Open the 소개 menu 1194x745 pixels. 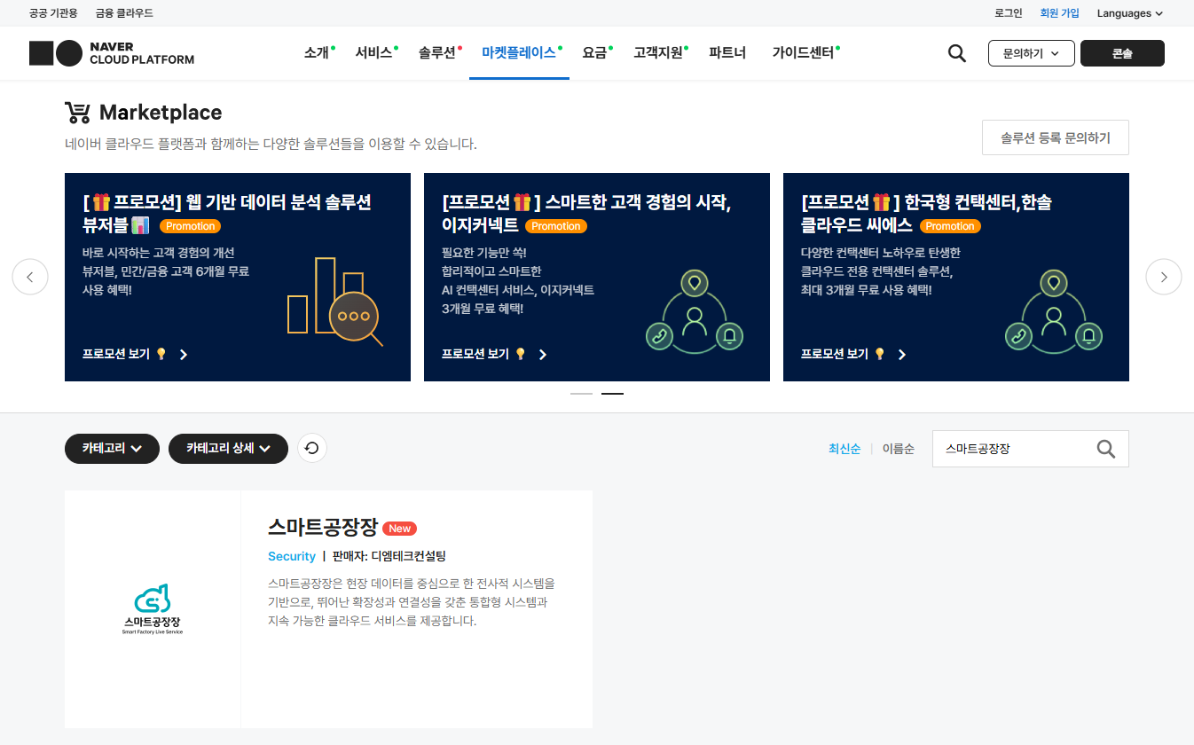pyautogui.click(x=317, y=52)
